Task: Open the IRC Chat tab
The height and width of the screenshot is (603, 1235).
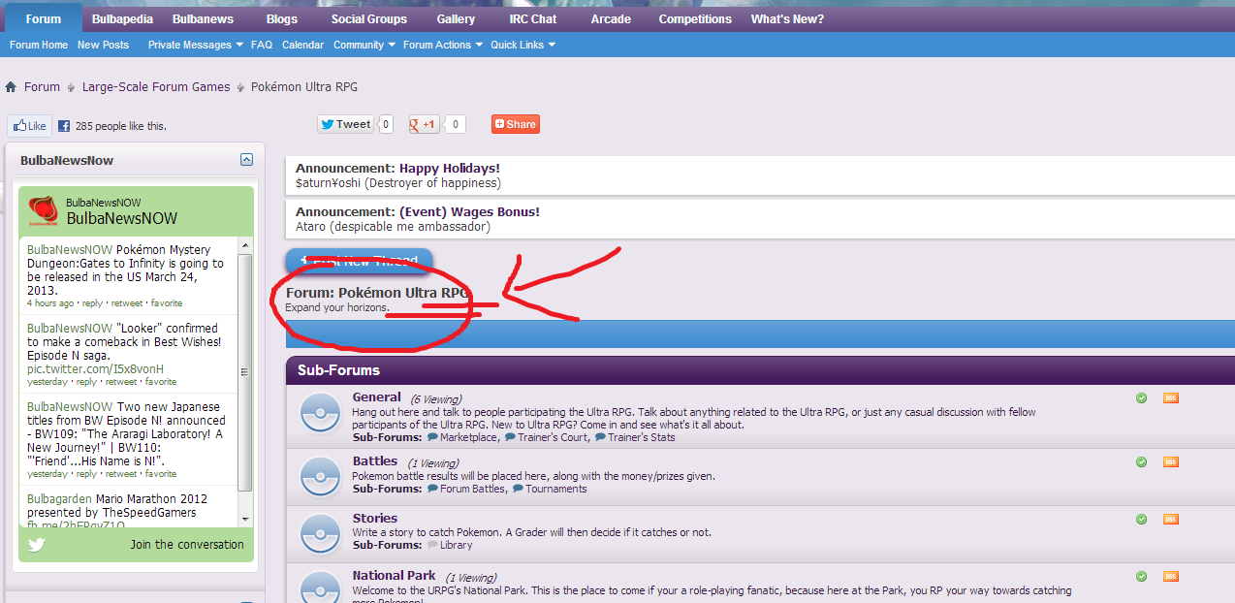Action: (x=533, y=19)
